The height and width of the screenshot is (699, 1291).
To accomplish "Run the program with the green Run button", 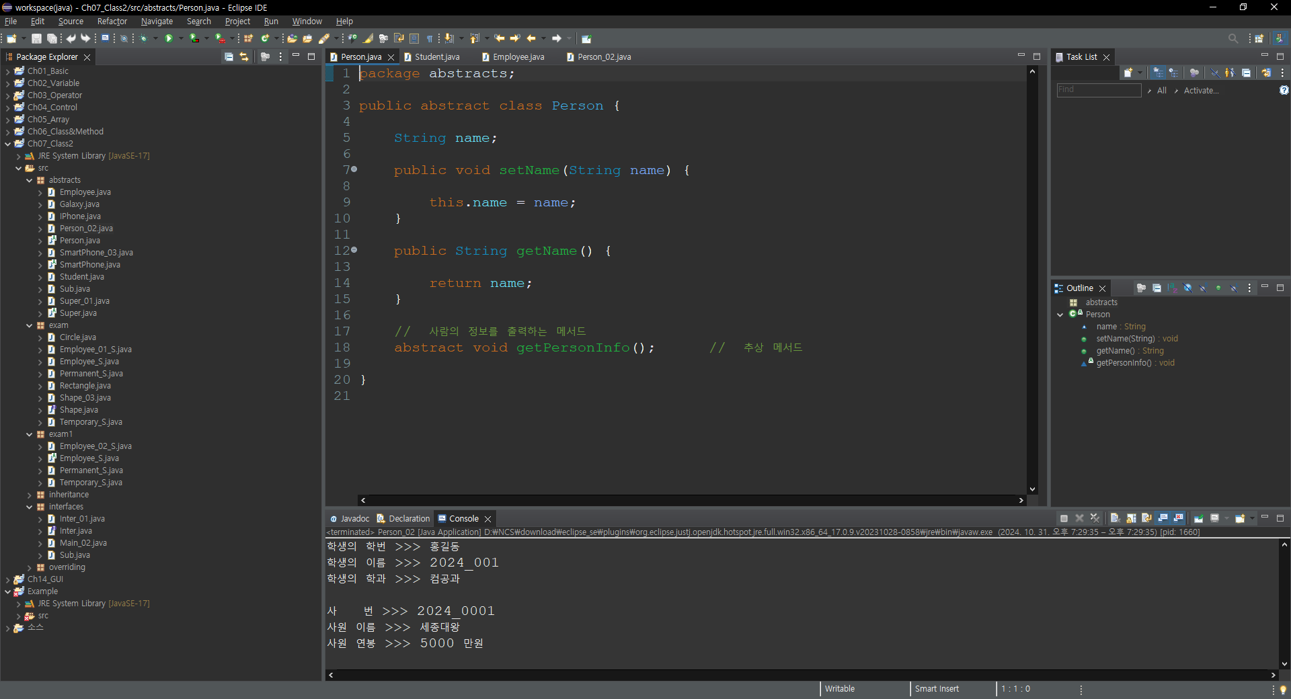I will [x=169, y=39].
